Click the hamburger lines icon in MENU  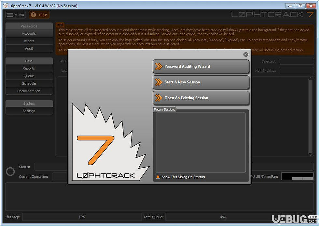[x=10, y=15]
